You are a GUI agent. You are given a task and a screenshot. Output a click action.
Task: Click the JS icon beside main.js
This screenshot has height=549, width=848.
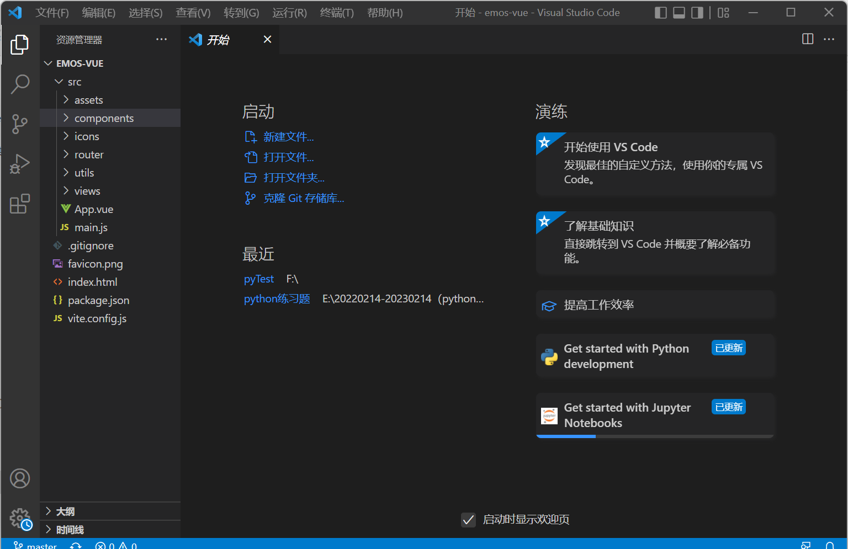(x=65, y=227)
